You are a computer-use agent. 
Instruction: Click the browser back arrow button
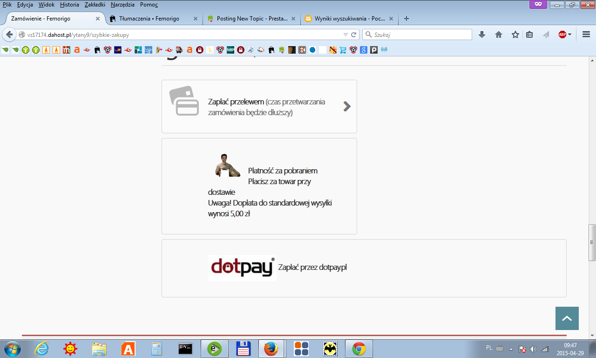(x=9, y=34)
